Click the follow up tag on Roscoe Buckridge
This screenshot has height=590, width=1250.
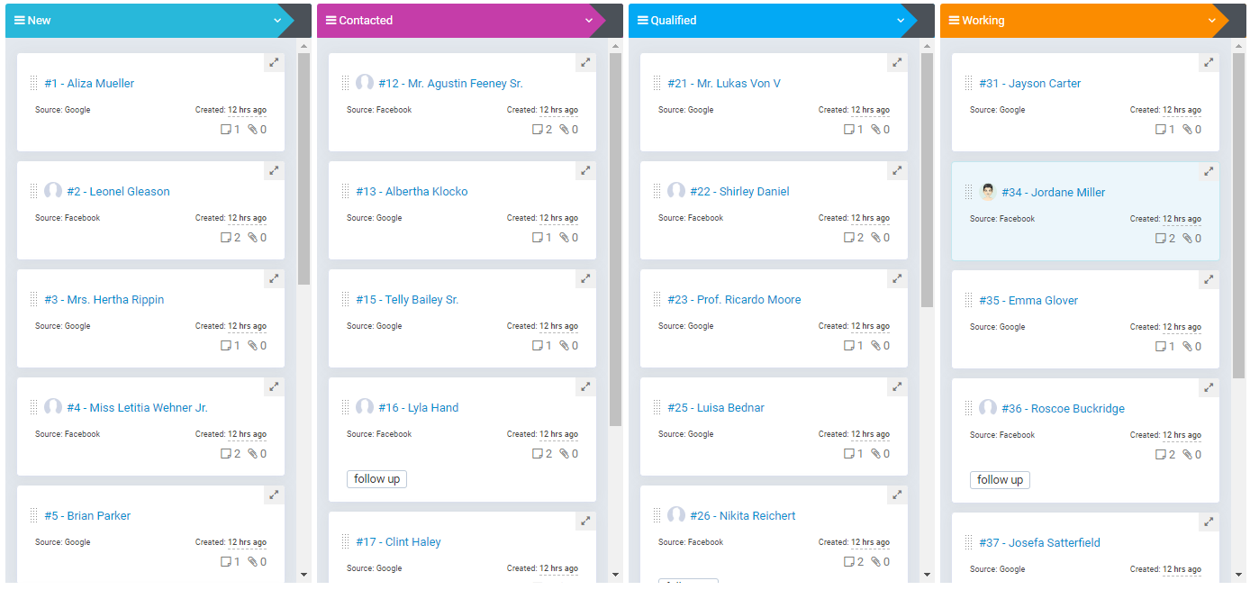coord(1000,480)
